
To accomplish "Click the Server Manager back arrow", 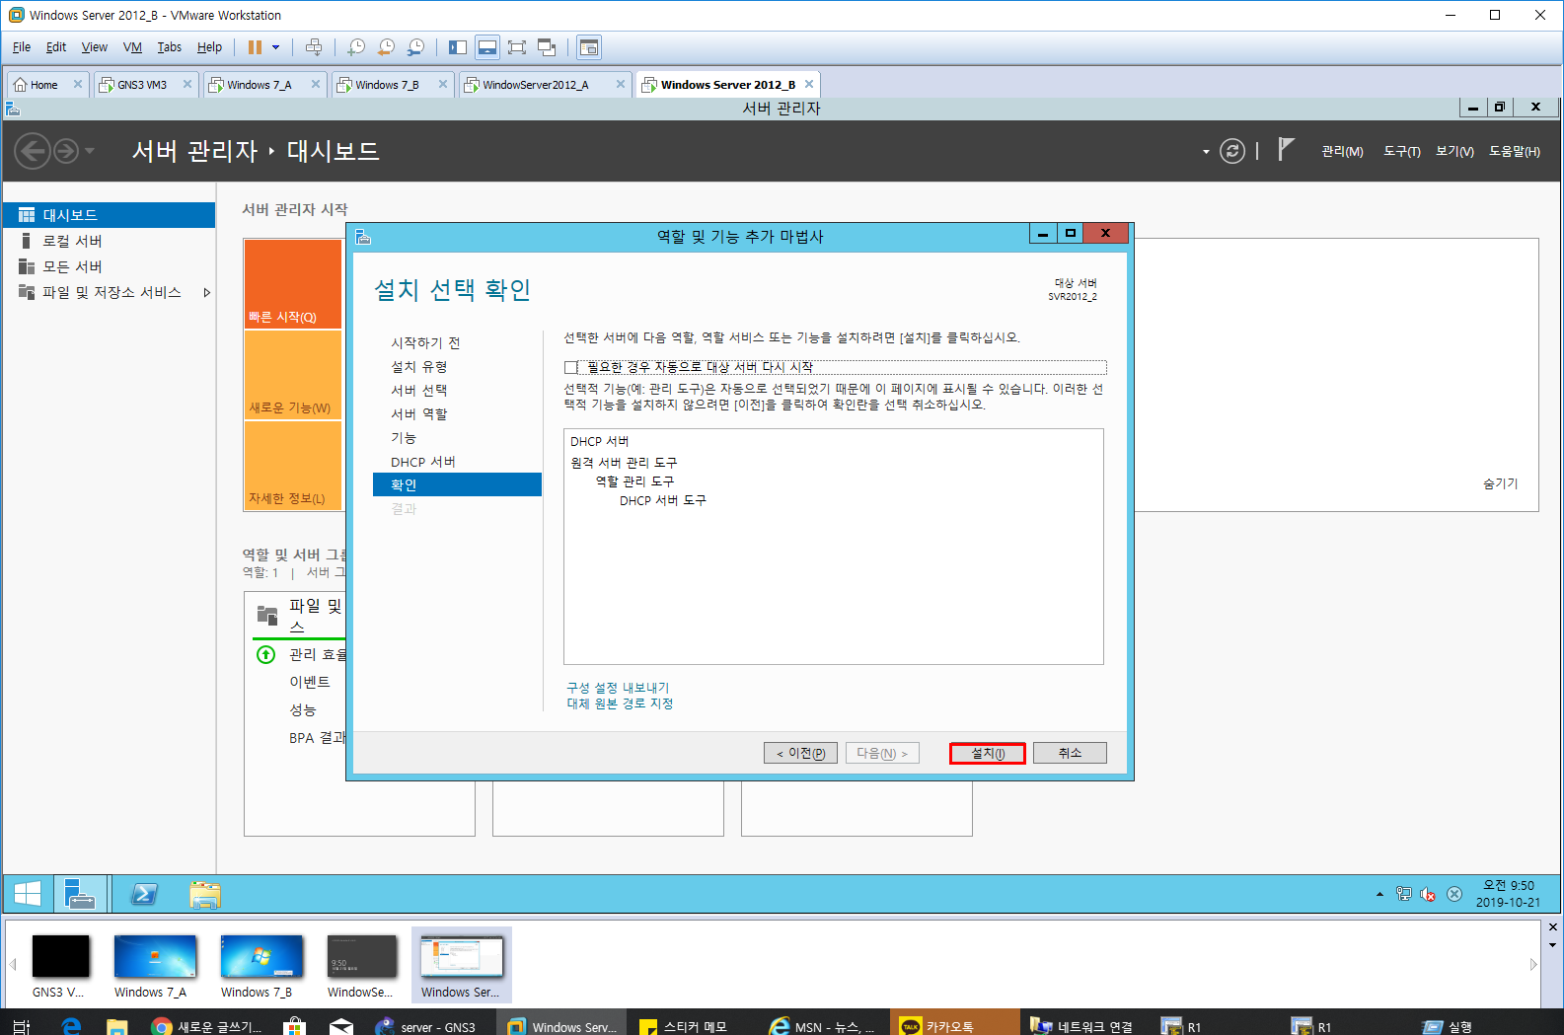I will click(x=33, y=151).
